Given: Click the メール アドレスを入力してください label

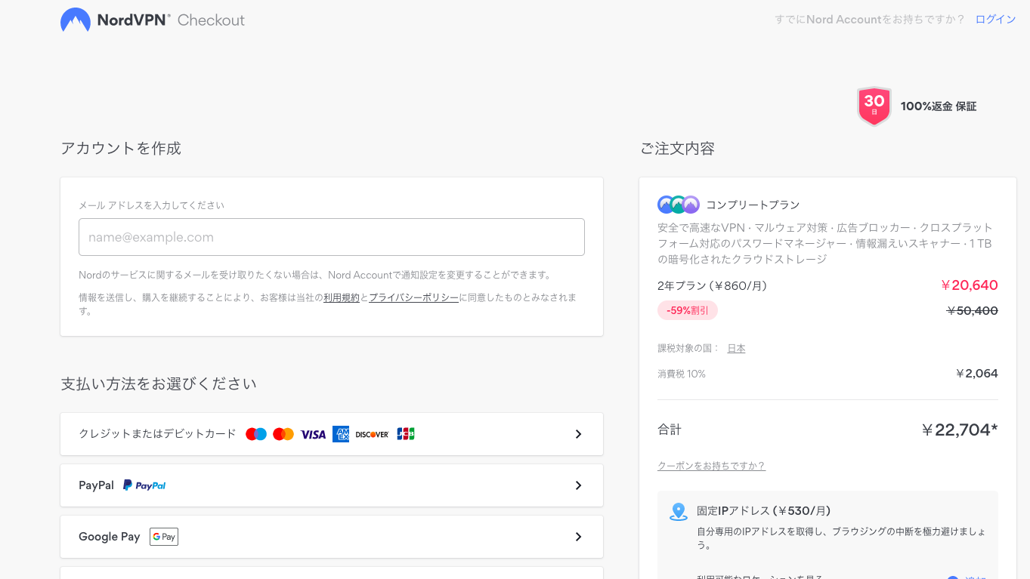Looking at the screenshot, I should (x=151, y=205).
